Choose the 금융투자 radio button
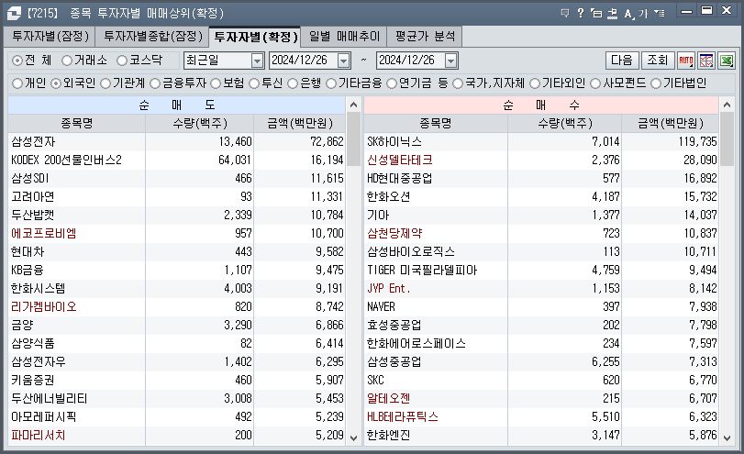Image resolution: width=744 pixels, height=454 pixels. click(x=155, y=83)
